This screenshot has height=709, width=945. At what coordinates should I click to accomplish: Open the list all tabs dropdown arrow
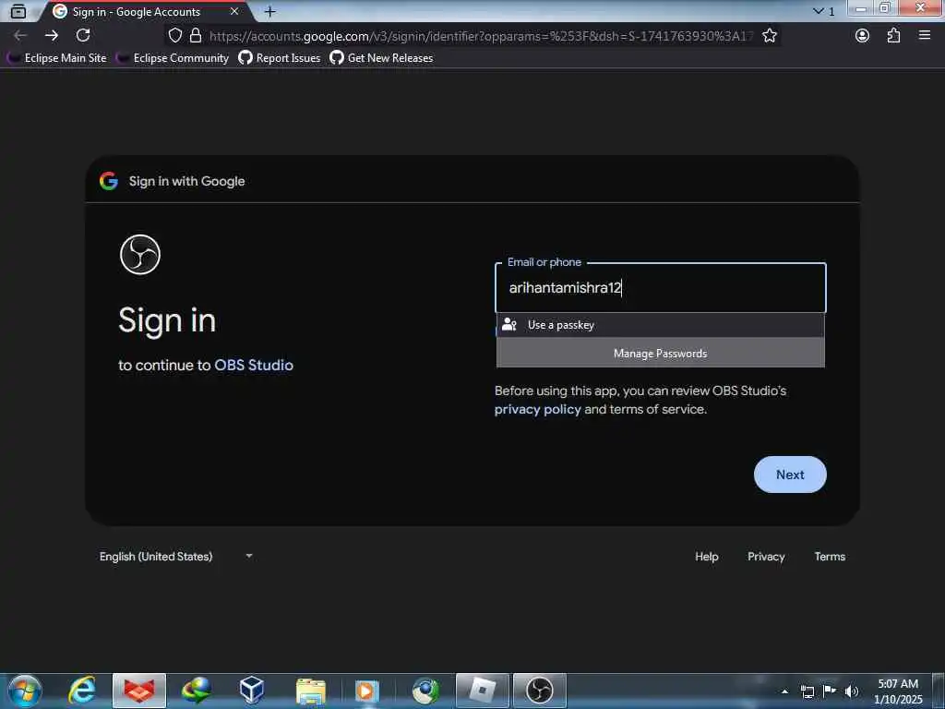tap(819, 11)
